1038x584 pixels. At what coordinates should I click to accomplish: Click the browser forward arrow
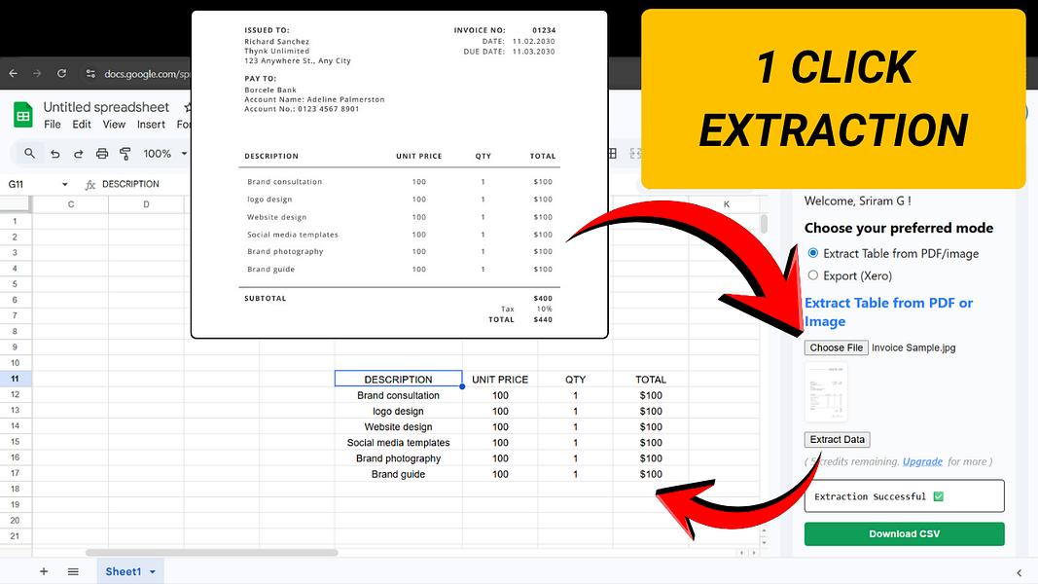click(37, 74)
